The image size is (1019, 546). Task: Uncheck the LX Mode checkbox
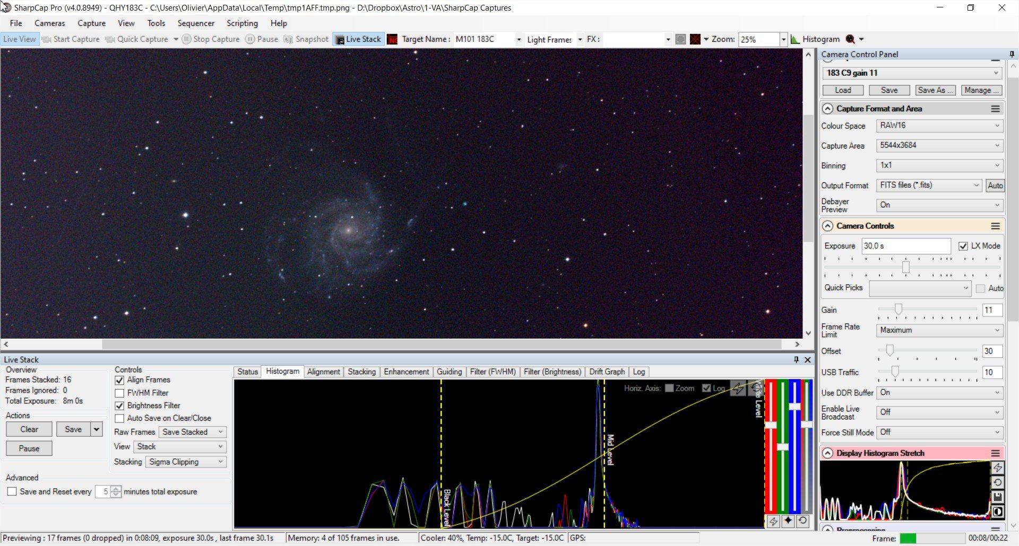(x=963, y=246)
